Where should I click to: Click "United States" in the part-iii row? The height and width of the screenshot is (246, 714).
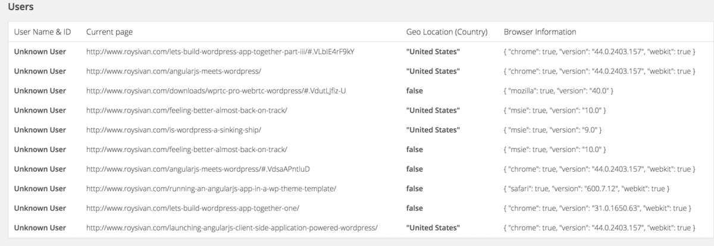point(433,52)
